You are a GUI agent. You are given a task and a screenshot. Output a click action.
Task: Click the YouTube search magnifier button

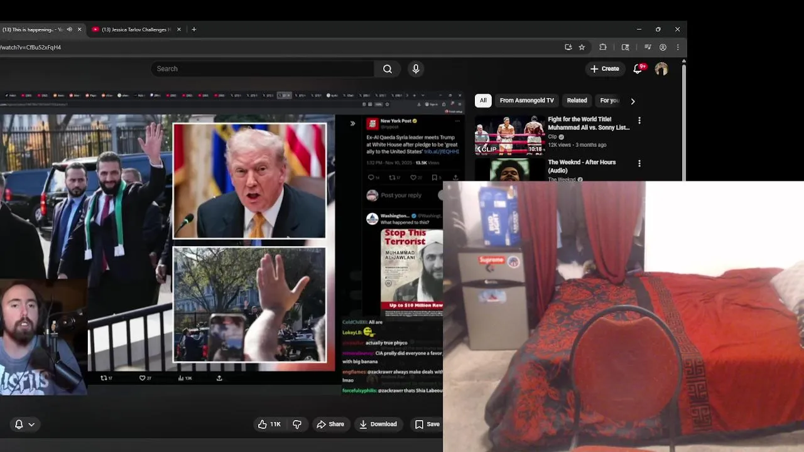pyautogui.click(x=388, y=69)
